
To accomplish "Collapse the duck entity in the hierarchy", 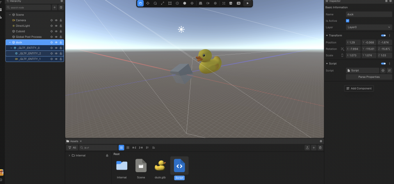I will click(10, 42).
